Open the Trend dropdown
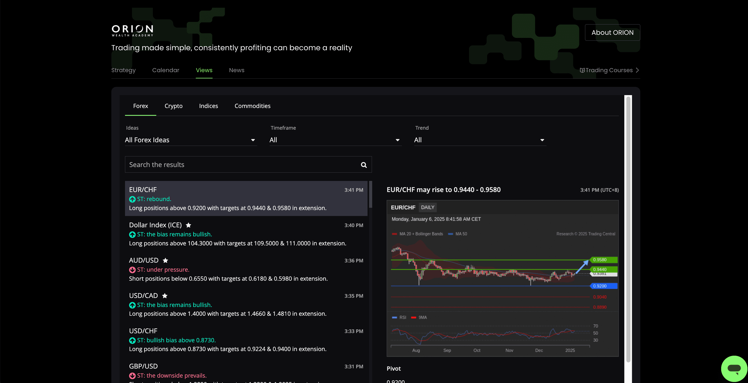Image resolution: width=748 pixels, height=383 pixels. tap(480, 140)
